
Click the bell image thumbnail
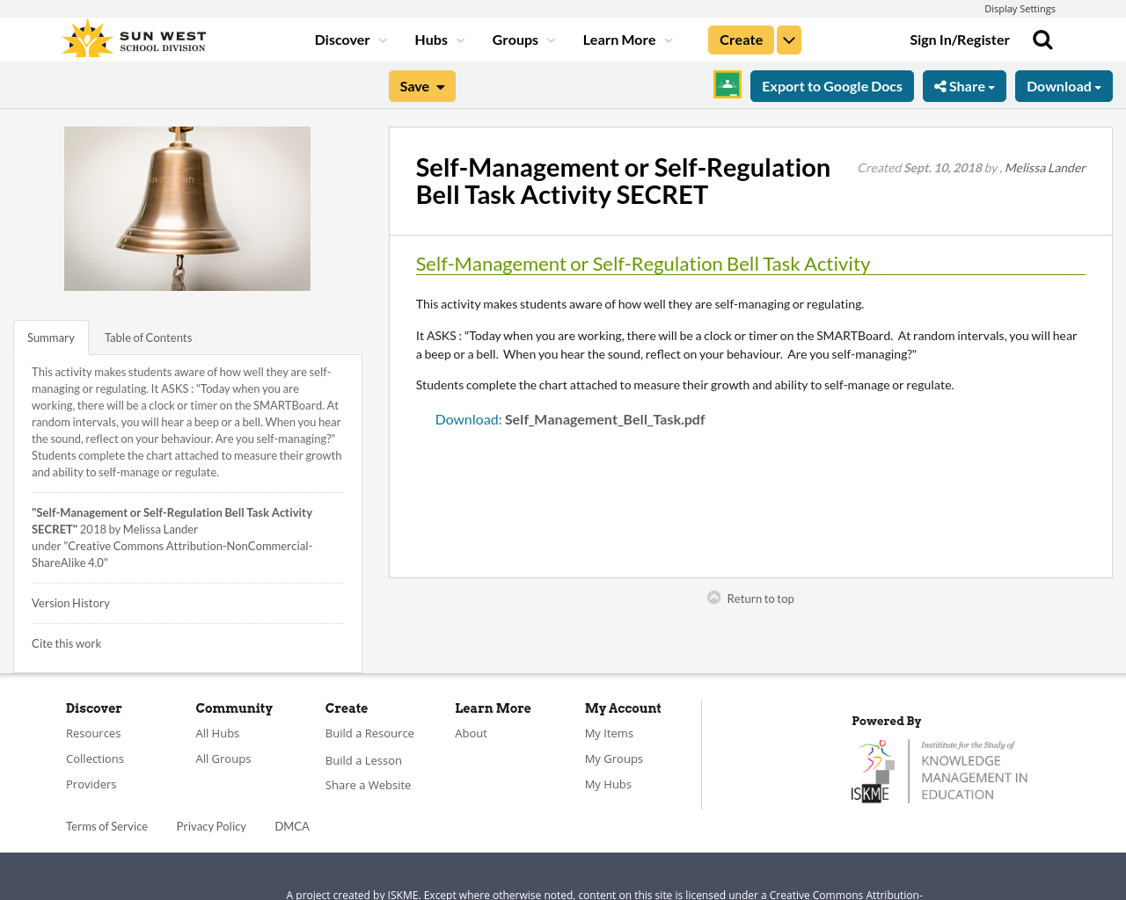click(187, 207)
